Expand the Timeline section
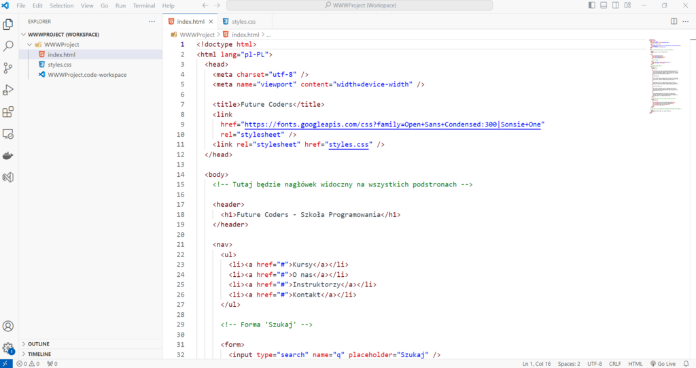696x368 pixels. pyautogui.click(x=39, y=354)
